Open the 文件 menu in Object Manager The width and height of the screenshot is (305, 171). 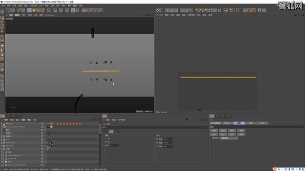6,120
